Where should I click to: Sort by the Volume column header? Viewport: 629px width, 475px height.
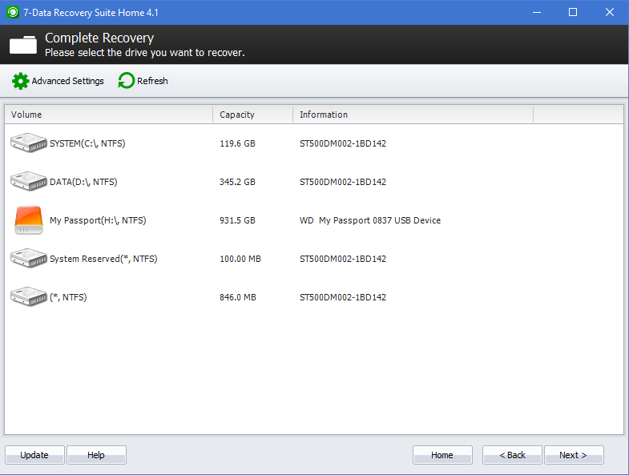[x=108, y=115]
